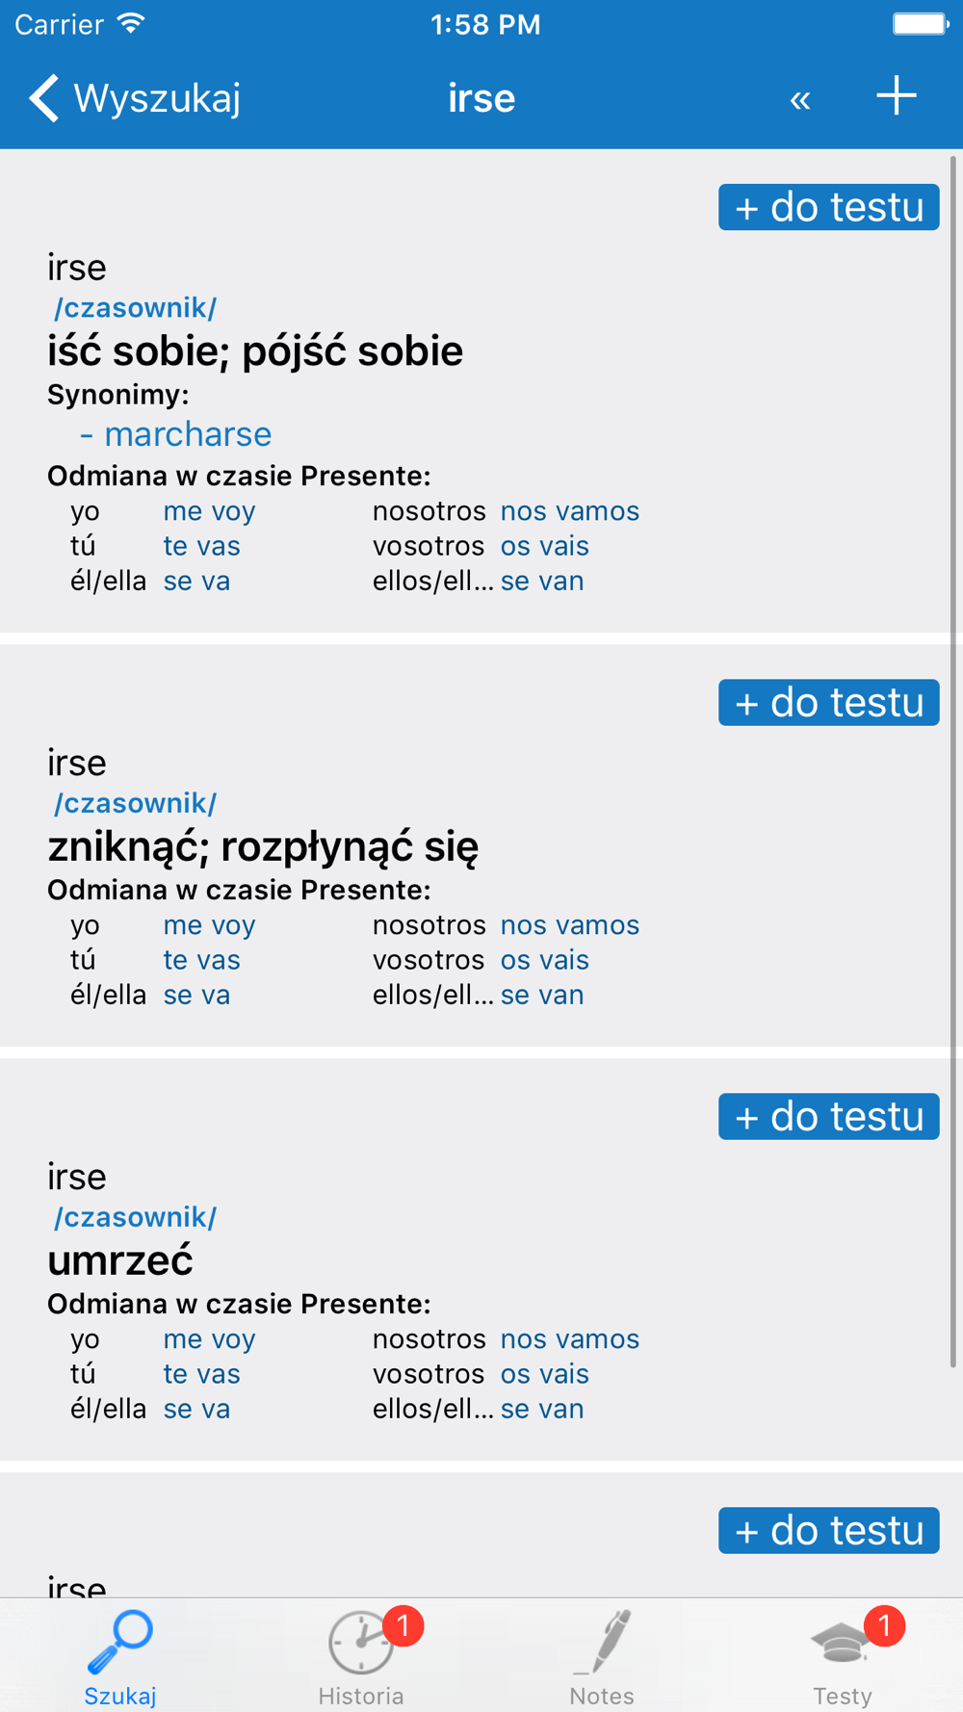Viewport: 963px width, 1712px height.
Task: Tap the double left chevron icon
Action: pyautogui.click(x=799, y=99)
